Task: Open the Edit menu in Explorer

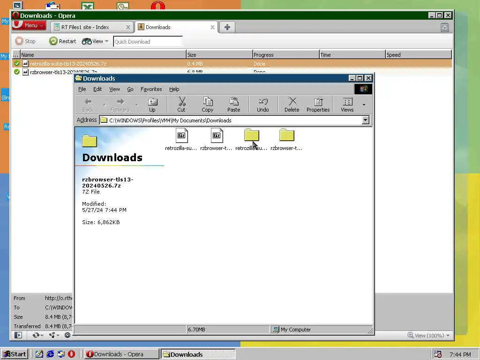Action: 97,89
